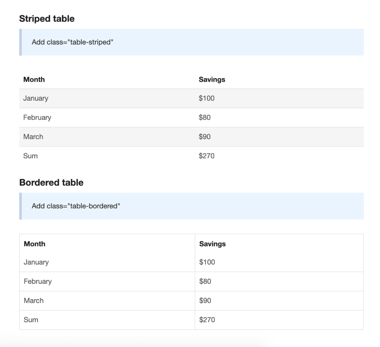Select January cell in striped table

(36, 98)
